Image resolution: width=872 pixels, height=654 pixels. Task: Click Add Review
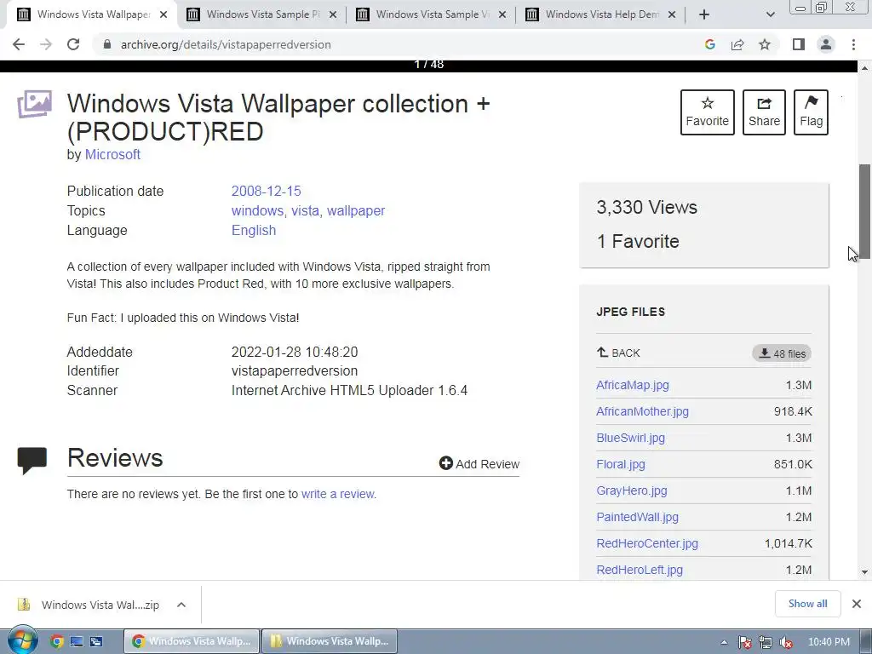[479, 464]
